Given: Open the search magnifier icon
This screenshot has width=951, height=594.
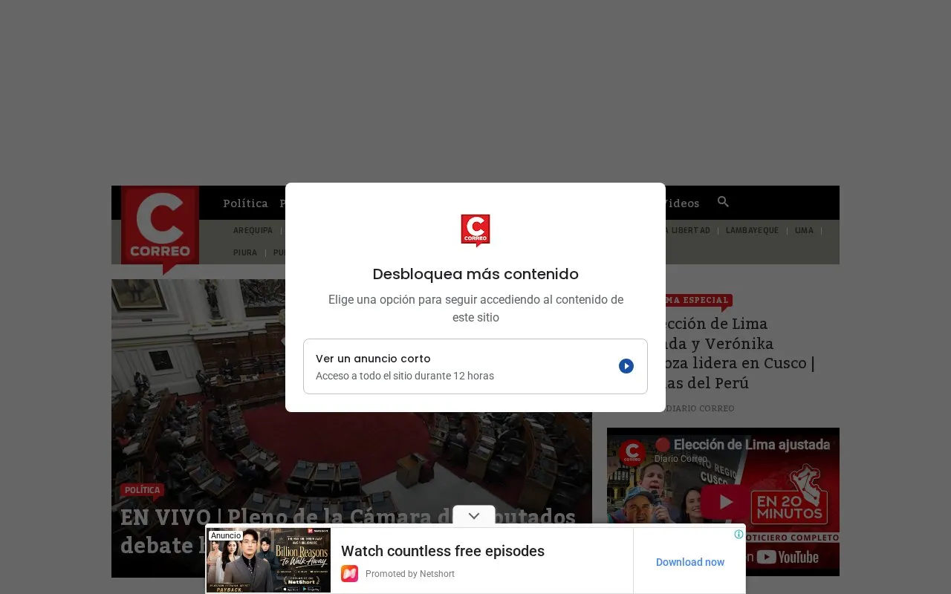Looking at the screenshot, I should (x=723, y=202).
